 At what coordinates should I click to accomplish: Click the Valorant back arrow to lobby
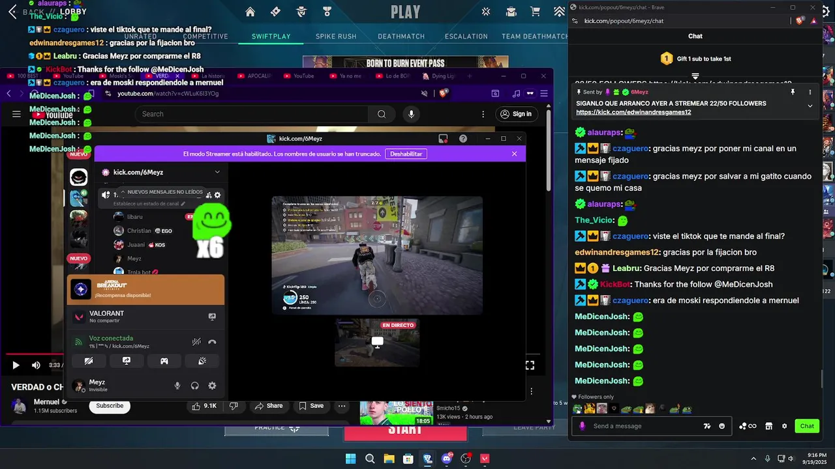(x=12, y=12)
